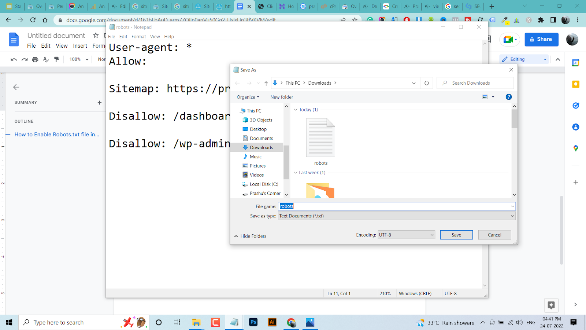Open Save As dialog help
Image resolution: width=586 pixels, height=330 pixels.
tap(508, 97)
